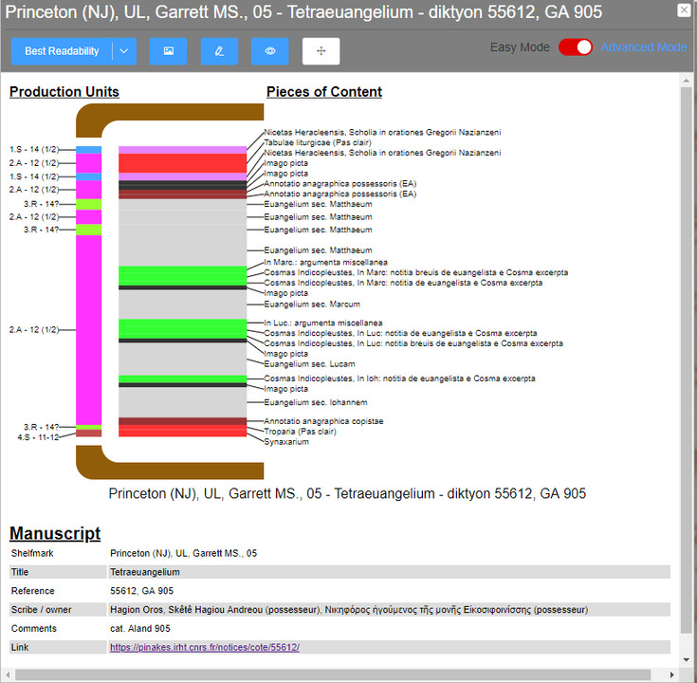The height and width of the screenshot is (683, 697).
Task: Click 'Troparia (Pas clair)' label
Action: pyautogui.click(x=300, y=432)
